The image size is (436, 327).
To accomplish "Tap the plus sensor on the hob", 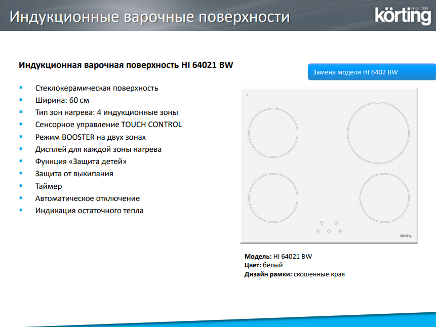I will click(332, 226).
